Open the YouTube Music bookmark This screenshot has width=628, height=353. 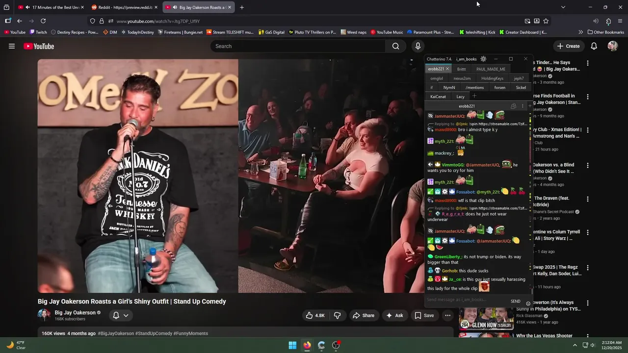(x=387, y=32)
